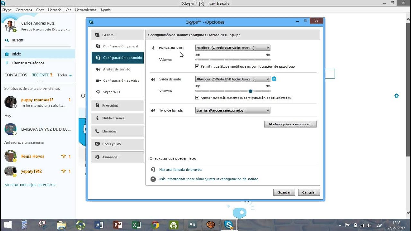Image resolution: width=411 pixels, height=231 pixels.
Task: Open the calculator taskbar icon
Action: 24,225
